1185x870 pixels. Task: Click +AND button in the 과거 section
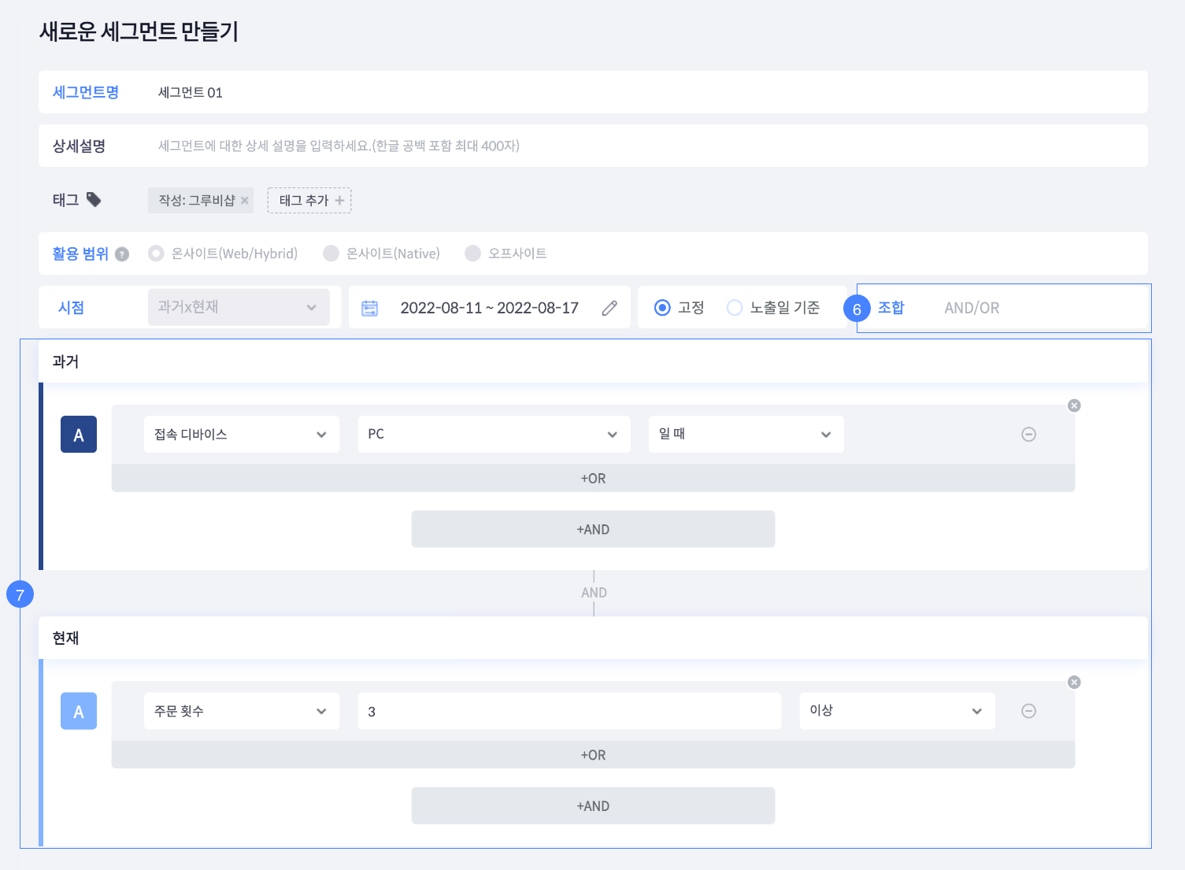[x=593, y=529]
